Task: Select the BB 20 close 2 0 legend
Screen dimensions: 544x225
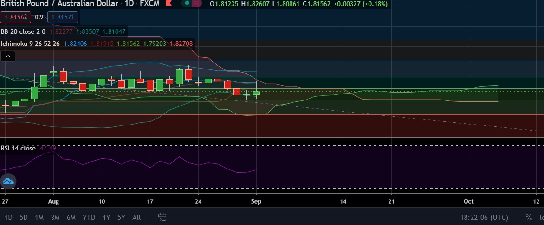Action: (x=23, y=31)
